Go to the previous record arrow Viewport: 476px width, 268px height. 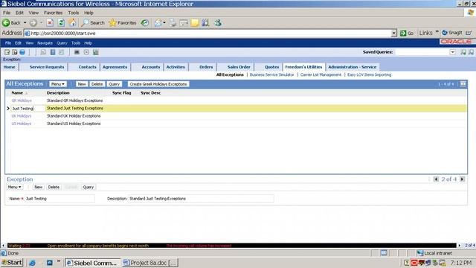pyautogui.click(x=437, y=179)
